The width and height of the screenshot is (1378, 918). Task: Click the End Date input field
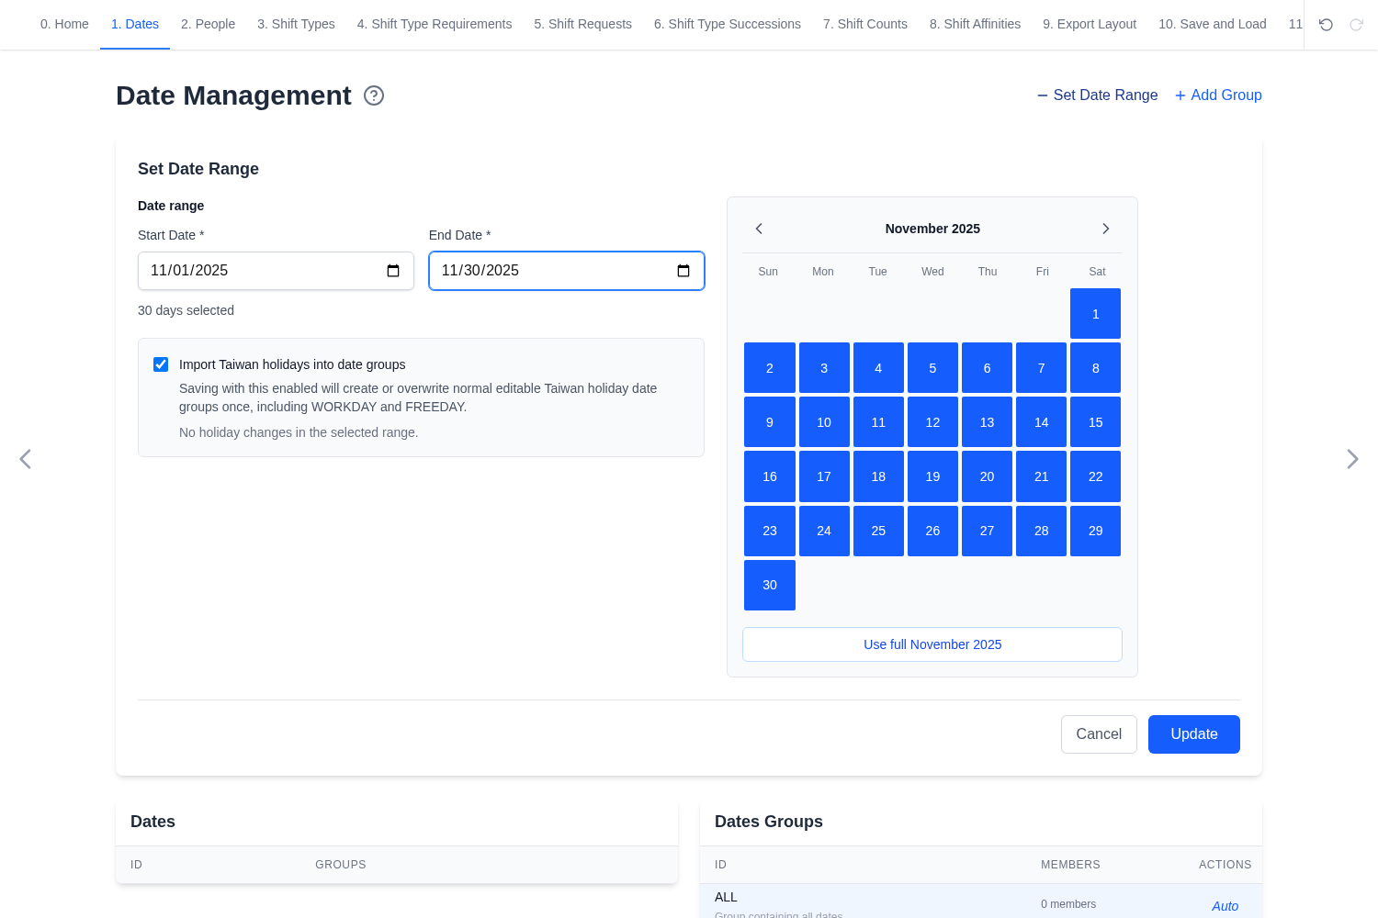(567, 271)
